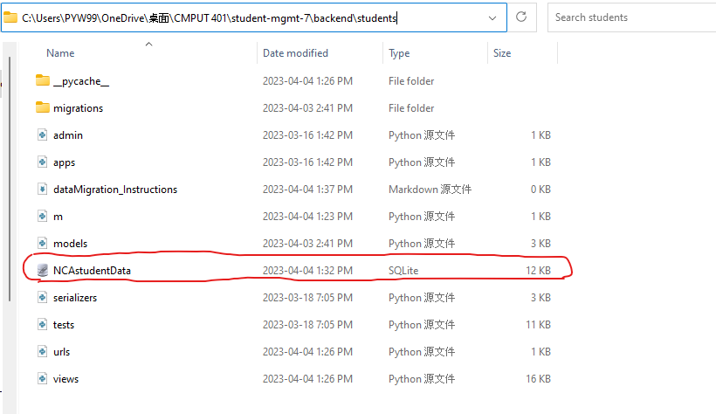Screen dimensions: 716x414
Task: Select the migrations folder icon
Action: (44, 108)
